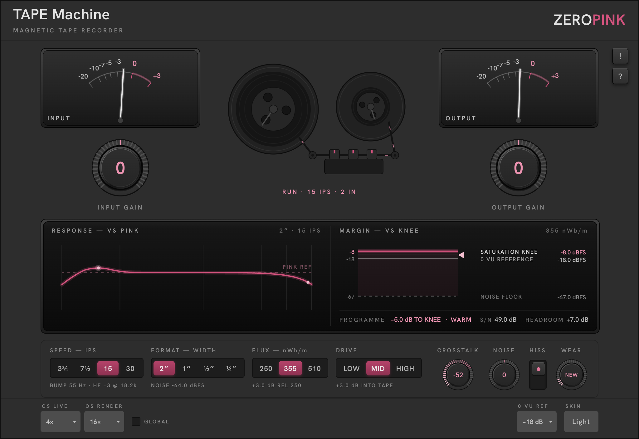
Task: Click the HEADROOM +7.0 dB readout
Action: 557,320
